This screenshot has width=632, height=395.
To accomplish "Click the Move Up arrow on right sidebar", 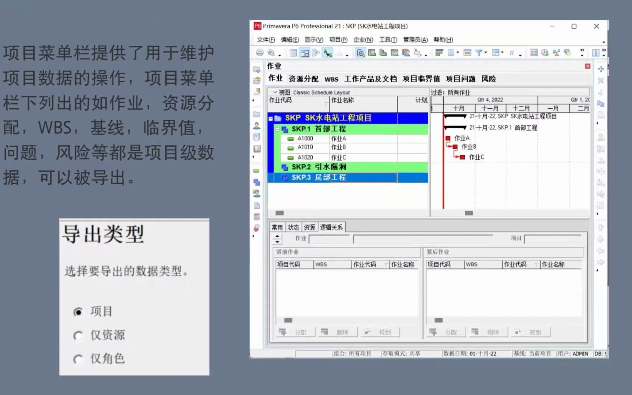I will tap(601, 228).
